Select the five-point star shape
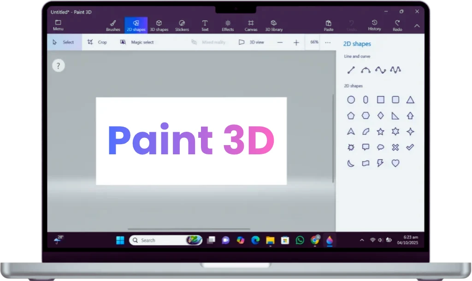 pos(380,132)
